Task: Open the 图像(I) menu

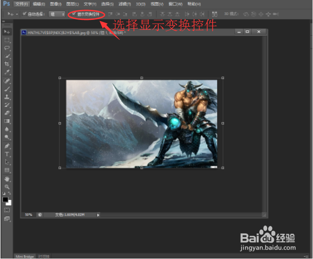Action: (x=56, y=4)
